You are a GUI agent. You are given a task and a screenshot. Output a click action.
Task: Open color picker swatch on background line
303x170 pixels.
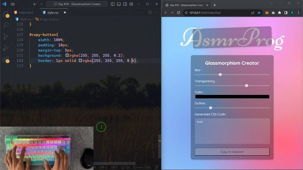point(67,55)
